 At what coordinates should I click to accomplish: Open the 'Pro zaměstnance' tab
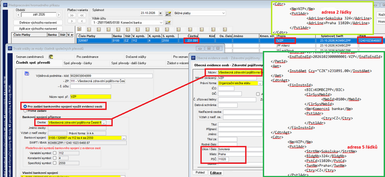88,57
